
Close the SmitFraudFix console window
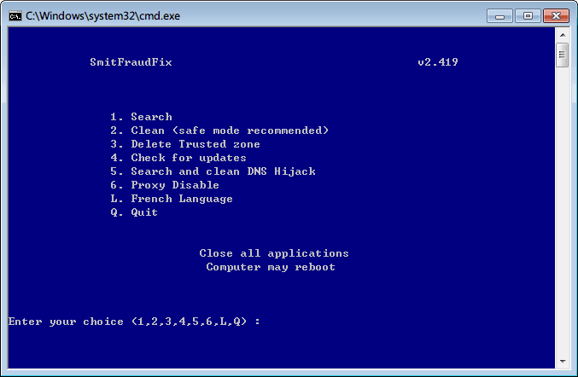tap(556, 16)
